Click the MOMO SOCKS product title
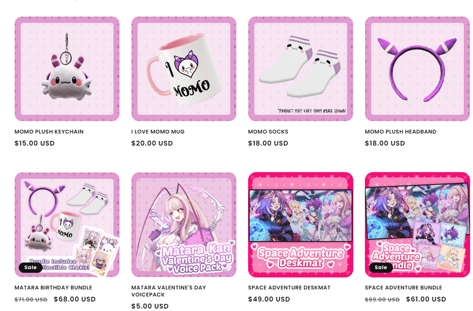The width and height of the screenshot is (473, 311). 268,131
